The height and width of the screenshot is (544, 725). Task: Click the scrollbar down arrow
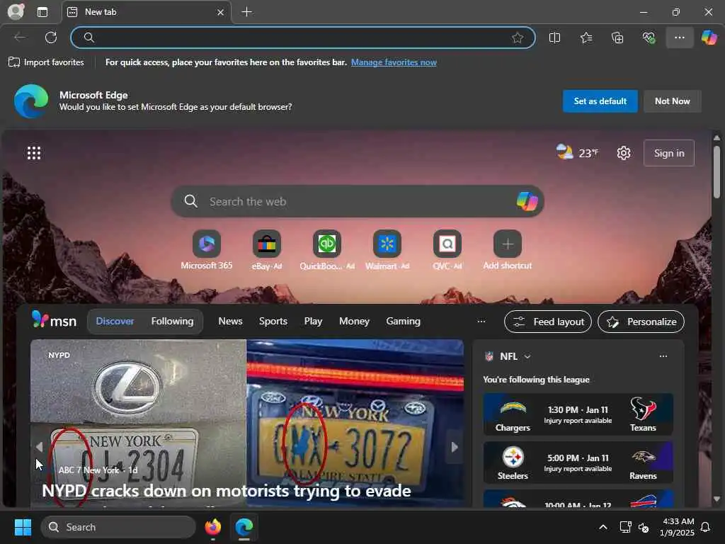click(x=717, y=499)
